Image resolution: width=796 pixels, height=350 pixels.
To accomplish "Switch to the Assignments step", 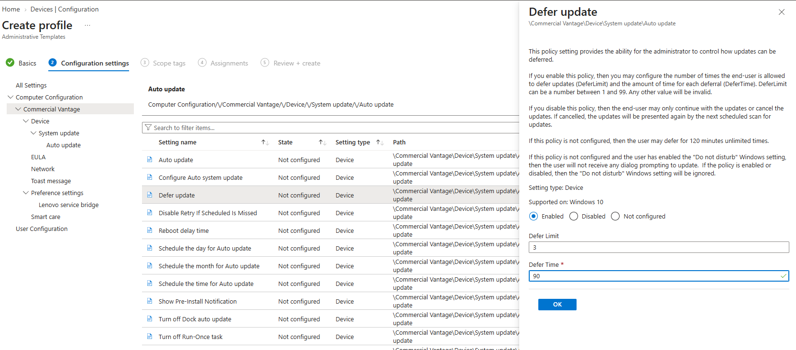I will [x=223, y=63].
